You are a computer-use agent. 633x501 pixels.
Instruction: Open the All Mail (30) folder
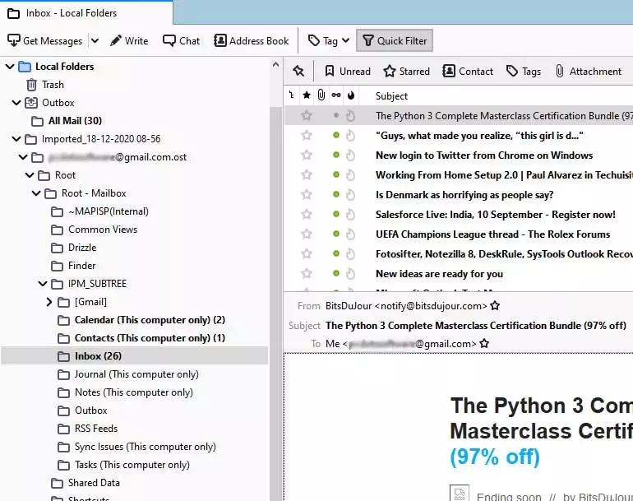point(75,121)
